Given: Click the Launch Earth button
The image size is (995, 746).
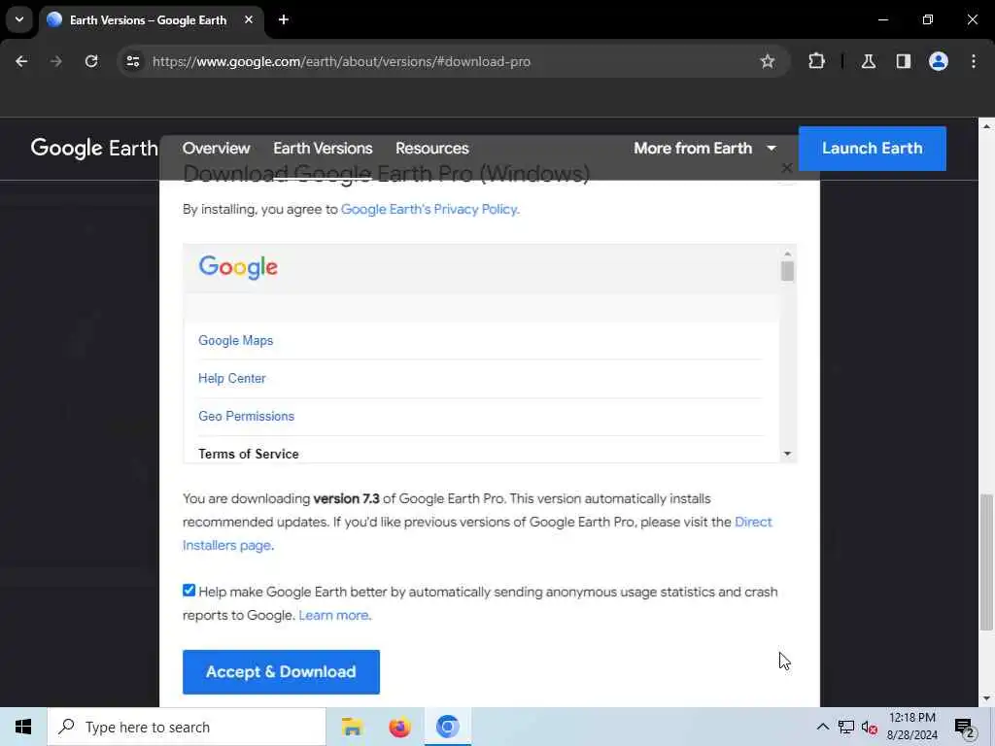Looking at the screenshot, I should tap(872, 149).
